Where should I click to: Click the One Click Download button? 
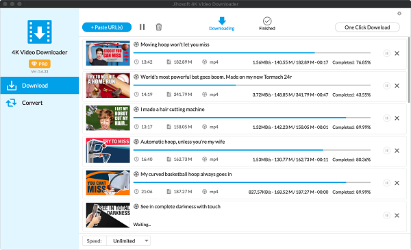pos(367,27)
